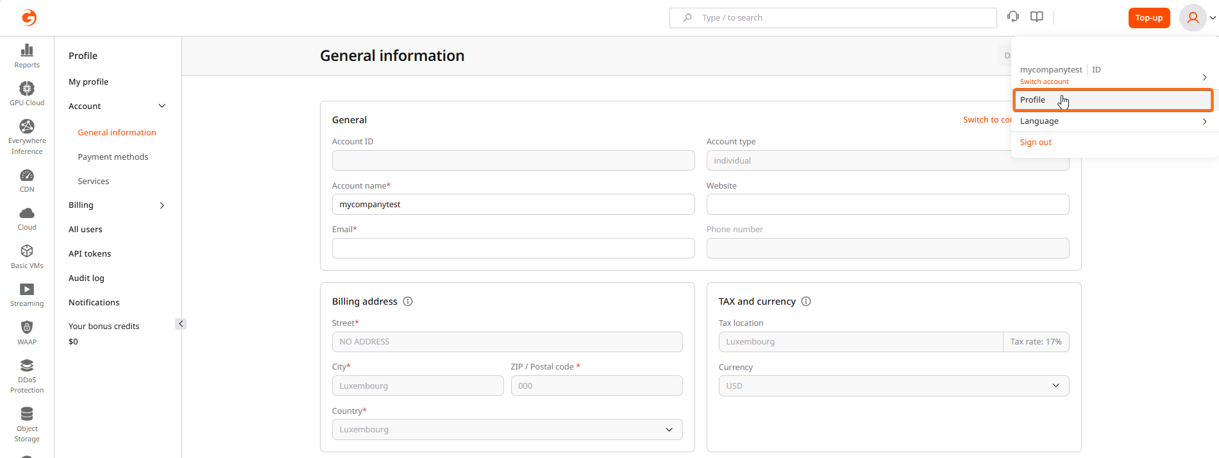Click the Website input field
Viewport: 1219px width, 458px height.
click(888, 205)
